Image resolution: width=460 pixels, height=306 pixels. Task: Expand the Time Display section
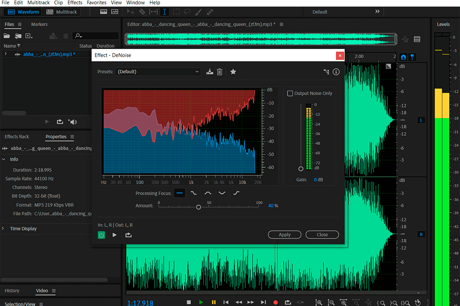pyautogui.click(x=4, y=229)
